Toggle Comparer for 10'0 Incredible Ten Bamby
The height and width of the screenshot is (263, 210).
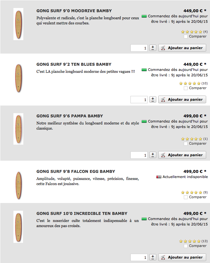(x=186, y=246)
